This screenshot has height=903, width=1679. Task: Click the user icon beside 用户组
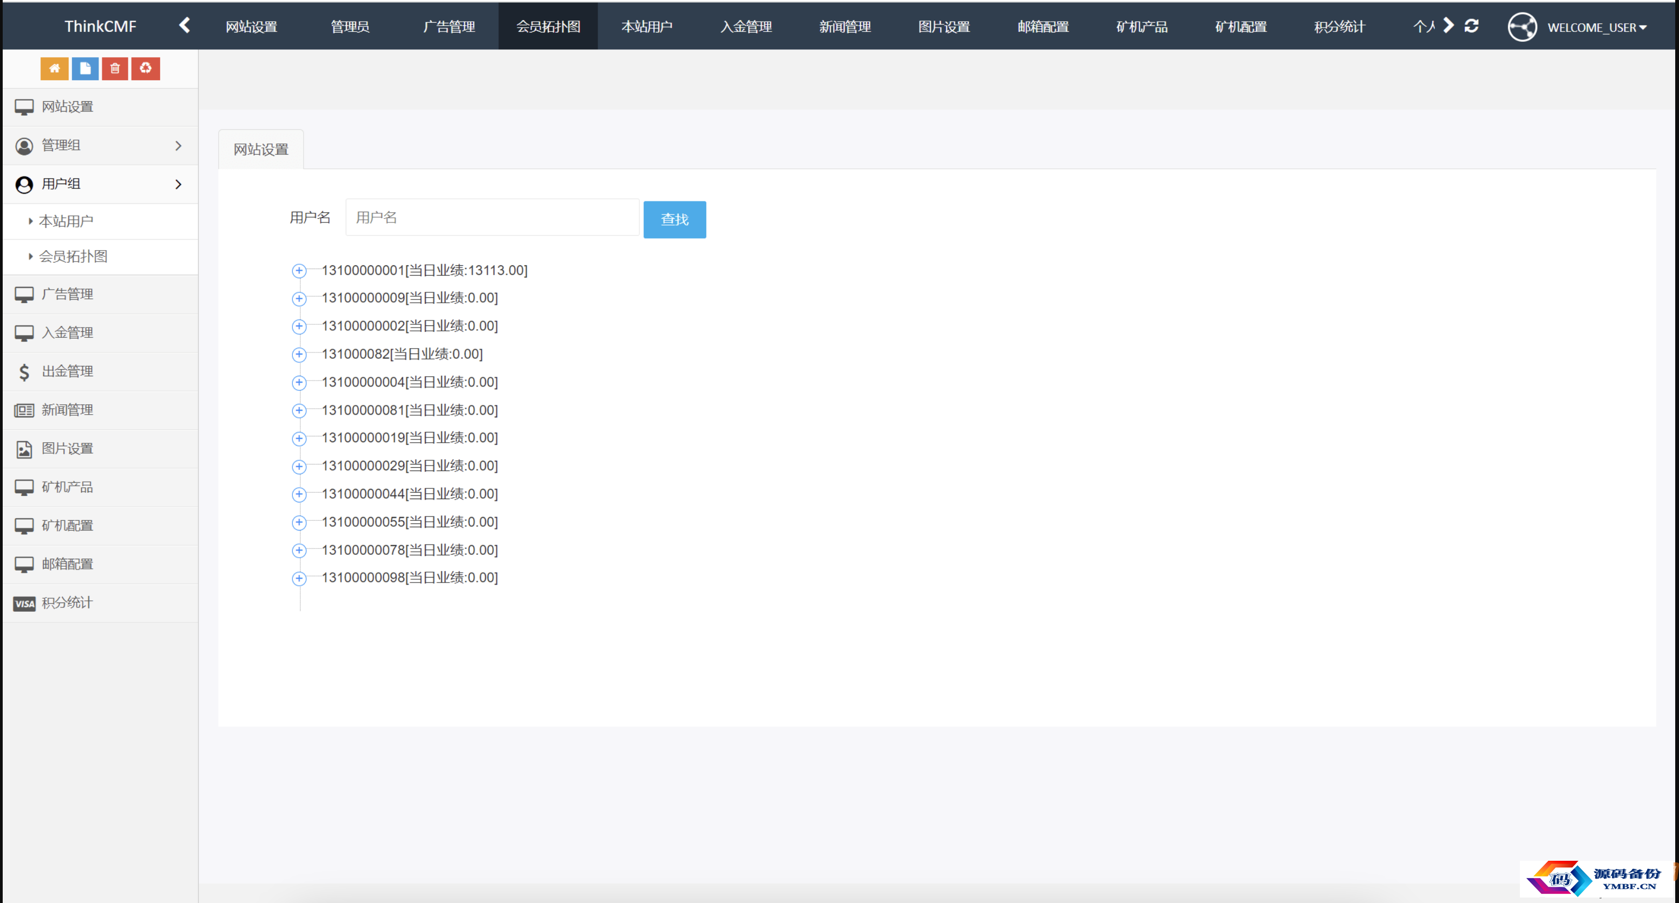point(24,185)
